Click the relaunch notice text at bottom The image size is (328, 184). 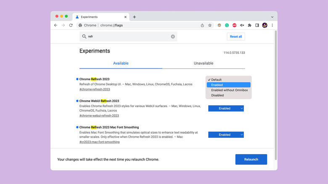point(108,159)
